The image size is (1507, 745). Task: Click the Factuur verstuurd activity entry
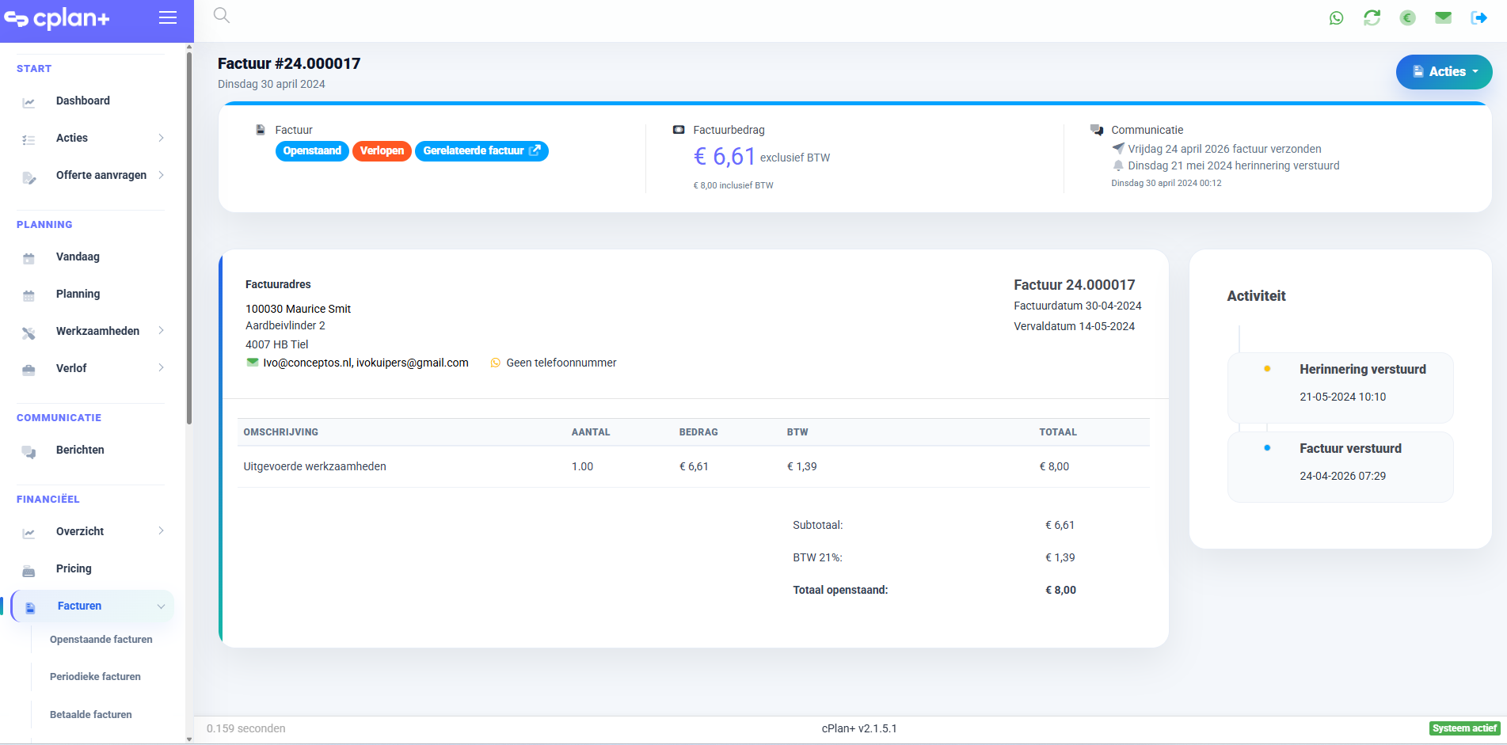(x=1341, y=467)
